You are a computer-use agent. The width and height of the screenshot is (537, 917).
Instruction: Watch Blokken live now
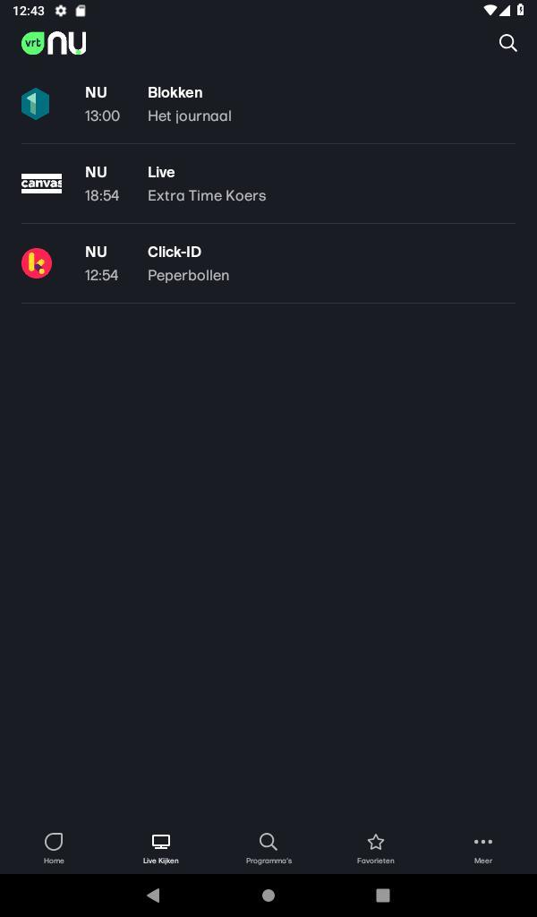(175, 92)
